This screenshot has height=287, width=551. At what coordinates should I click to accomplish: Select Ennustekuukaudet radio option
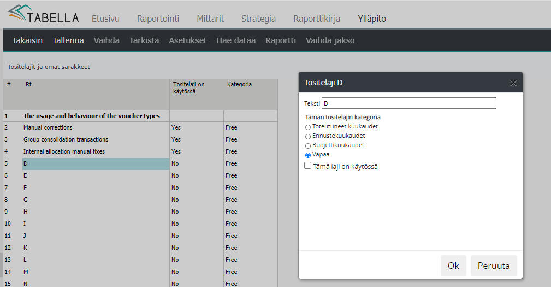(308, 136)
